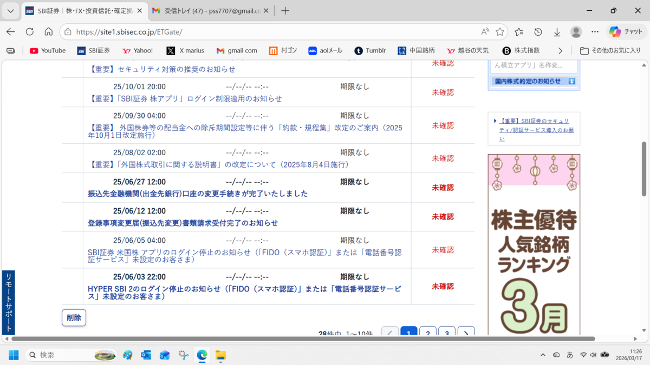Go to next page arrow of notices
This screenshot has height=365, width=650.
pyautogui.click(x=466, y=330)
